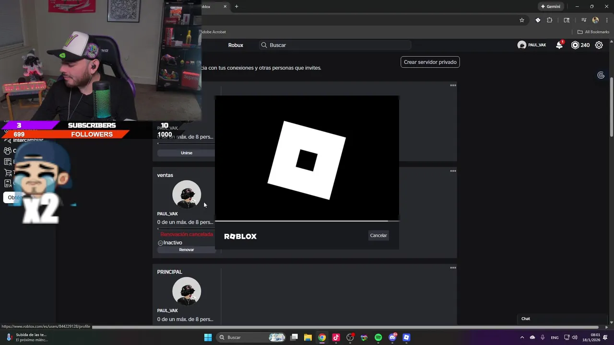
Task: Click the floating assistant icon at right edge
Action: pos(601,75)
